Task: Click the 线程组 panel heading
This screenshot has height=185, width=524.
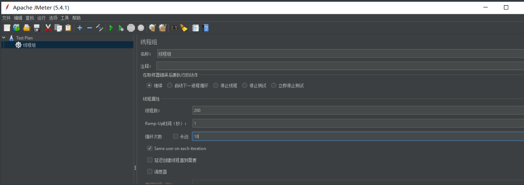Action: (x=149, y=42)
